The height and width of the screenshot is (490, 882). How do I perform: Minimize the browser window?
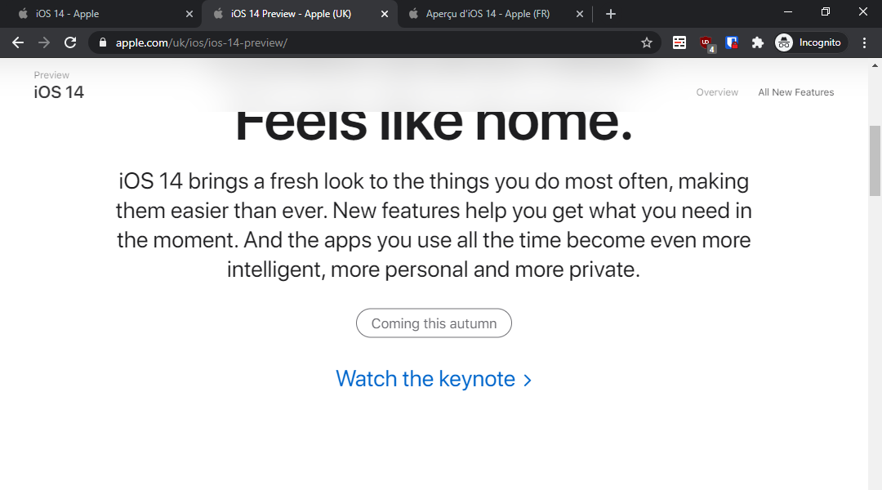[788, 11]
